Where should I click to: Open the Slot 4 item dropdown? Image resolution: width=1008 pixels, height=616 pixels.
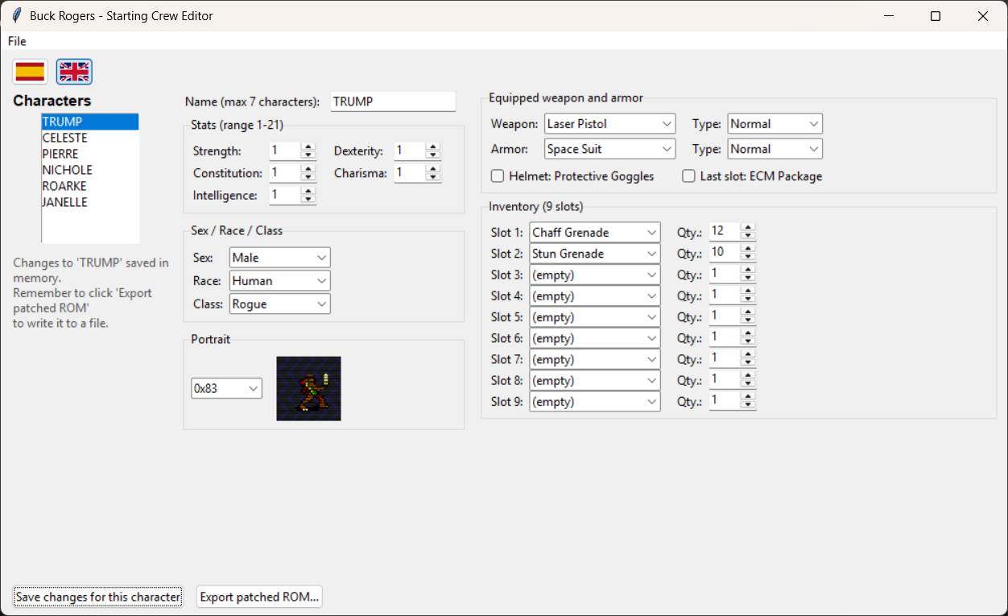595,296
